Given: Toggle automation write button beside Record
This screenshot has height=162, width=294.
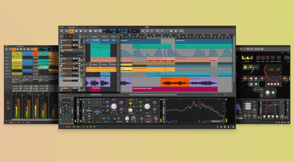Looking at the screenshot, I should click(86, 31).
